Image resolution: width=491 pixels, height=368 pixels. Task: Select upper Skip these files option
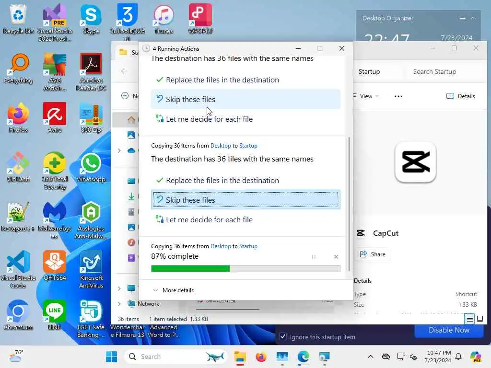[x=245, y=99]
